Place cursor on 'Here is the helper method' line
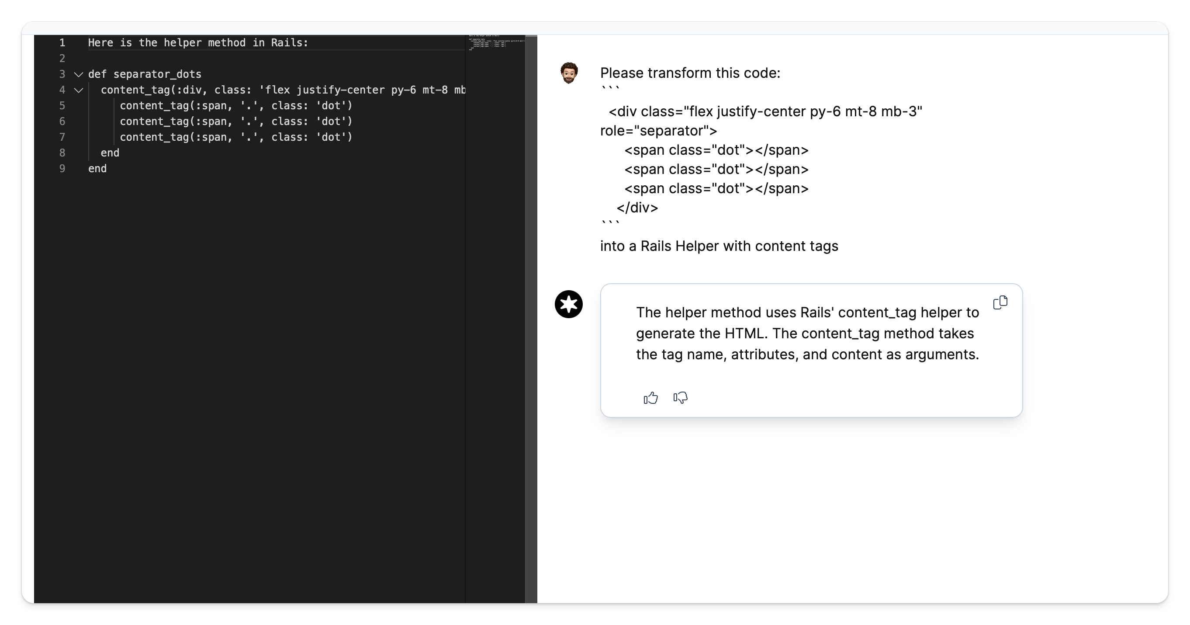Screen dimensions: 1190x625 tap(198, 43)
